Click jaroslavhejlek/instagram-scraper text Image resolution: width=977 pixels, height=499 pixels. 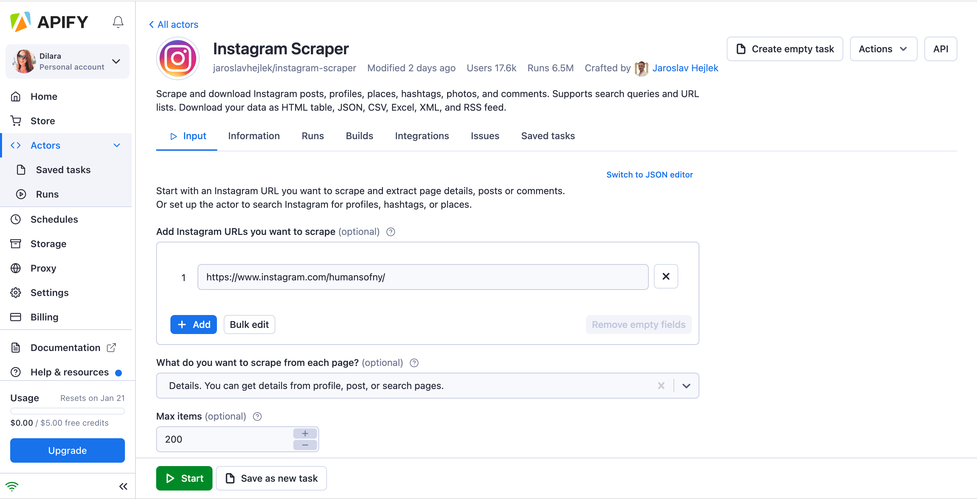click(284, 68)
